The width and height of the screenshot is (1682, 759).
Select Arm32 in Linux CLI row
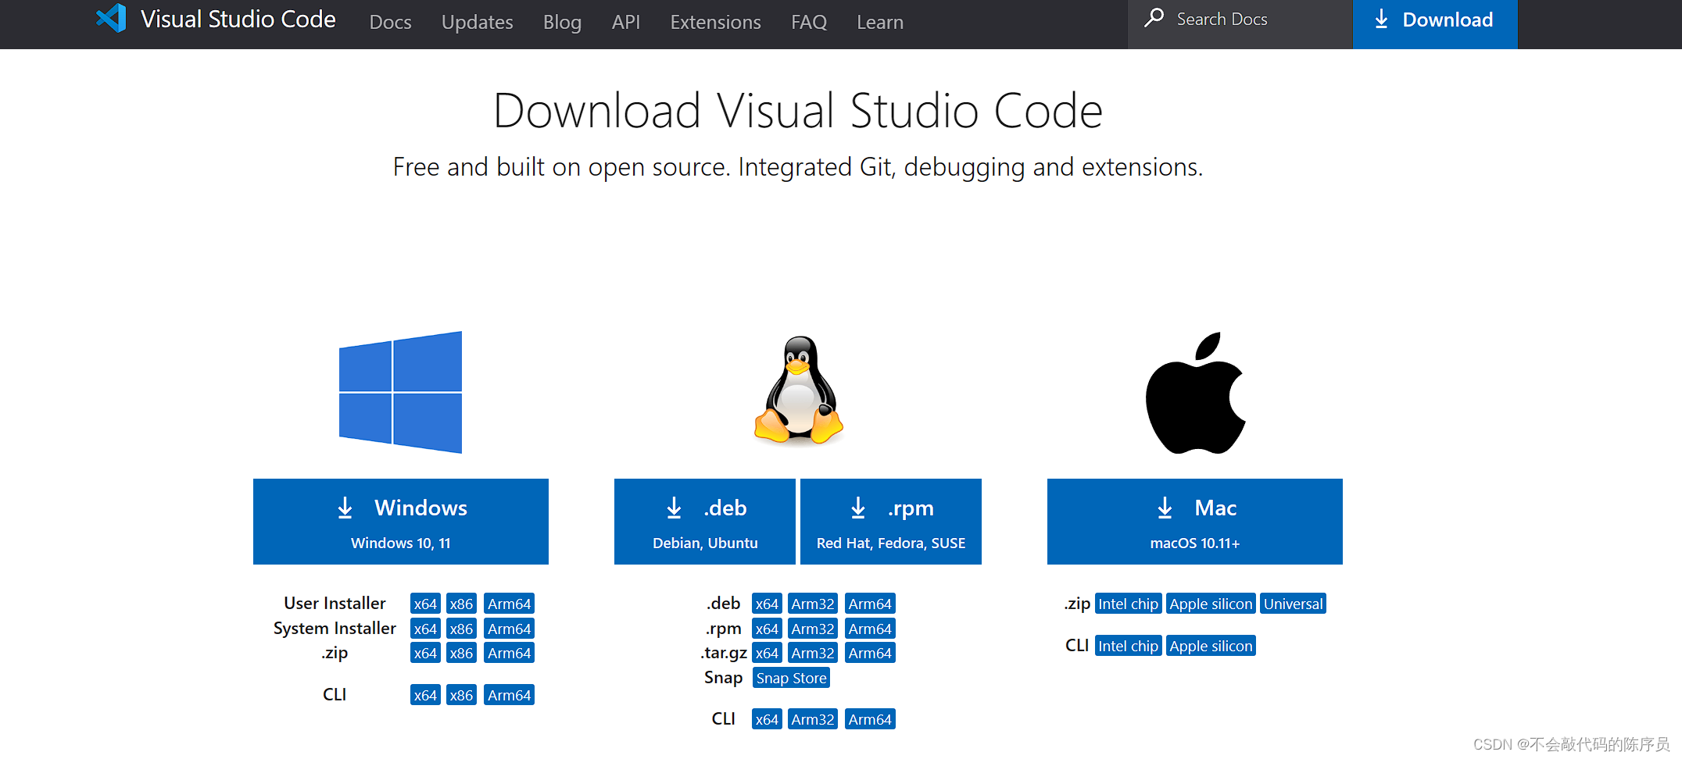pyautogui.click(x=813, y=719)
